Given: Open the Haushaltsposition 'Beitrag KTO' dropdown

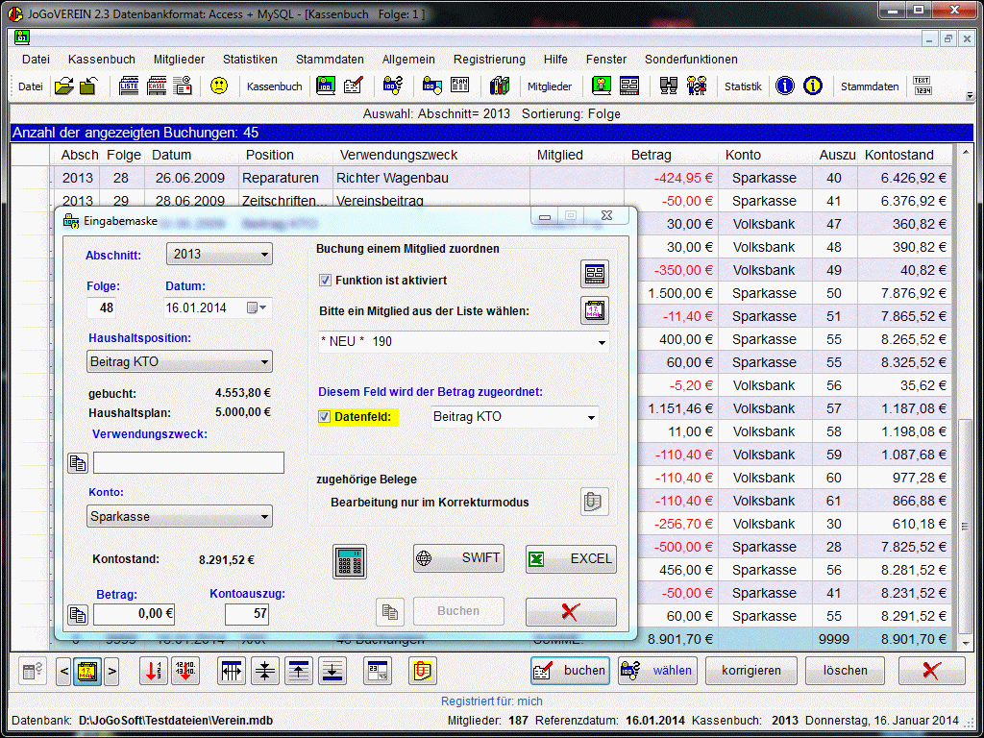Looking at the screenshot, I should [180, 362].
